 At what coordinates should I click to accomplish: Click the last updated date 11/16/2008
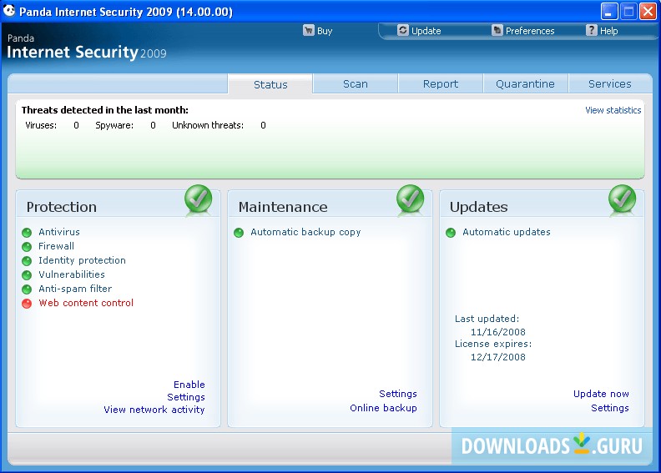pos(498,332)
